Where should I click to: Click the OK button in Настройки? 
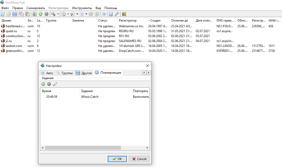click(117, 159)
